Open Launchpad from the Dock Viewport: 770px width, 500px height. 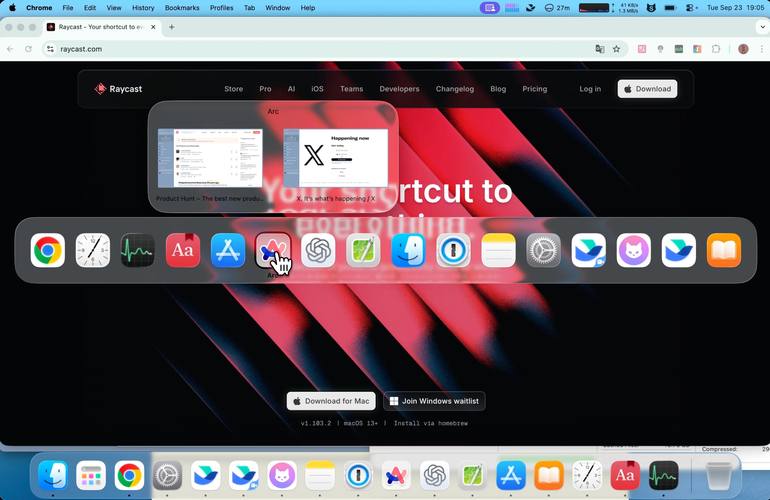coord(91,475)
